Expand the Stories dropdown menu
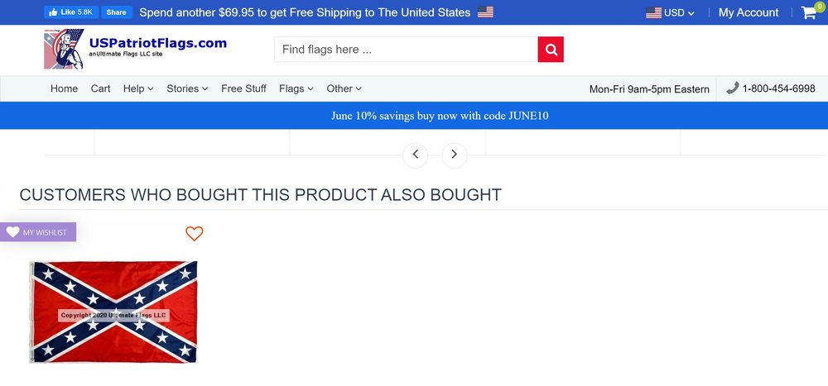This screenshot has height=386, width=828. click(187, 88)
